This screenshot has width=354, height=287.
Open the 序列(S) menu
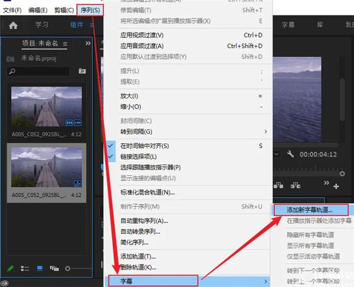point(90,10)
